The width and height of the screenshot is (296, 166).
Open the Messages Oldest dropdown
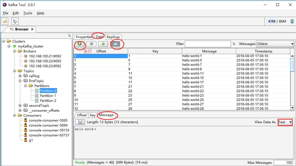[x=275, y=44]
